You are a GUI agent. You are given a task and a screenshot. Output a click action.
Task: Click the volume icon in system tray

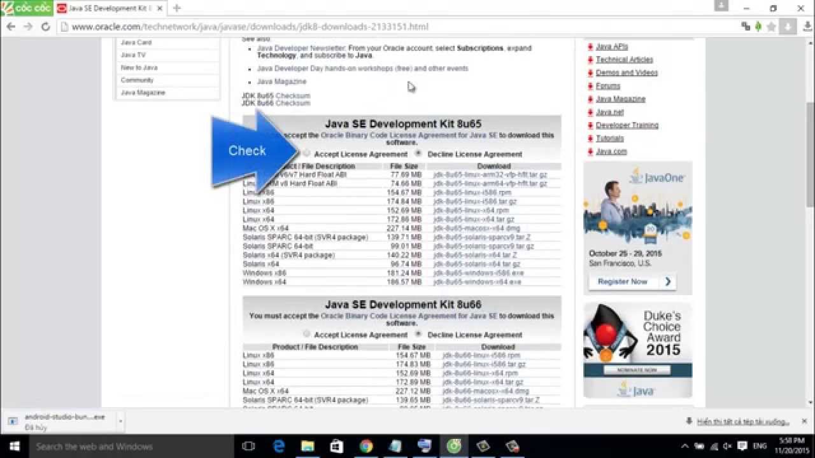(727, 447)
